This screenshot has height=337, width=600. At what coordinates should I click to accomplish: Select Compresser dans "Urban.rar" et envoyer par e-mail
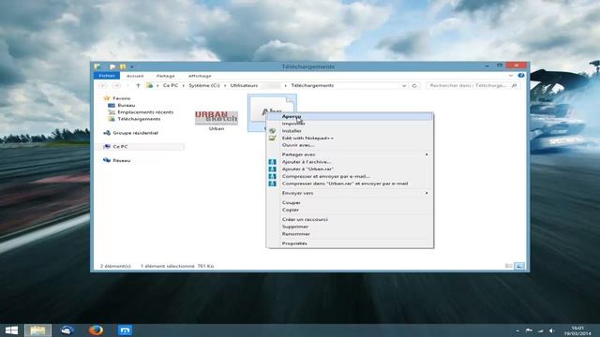[x=350, y=183]
